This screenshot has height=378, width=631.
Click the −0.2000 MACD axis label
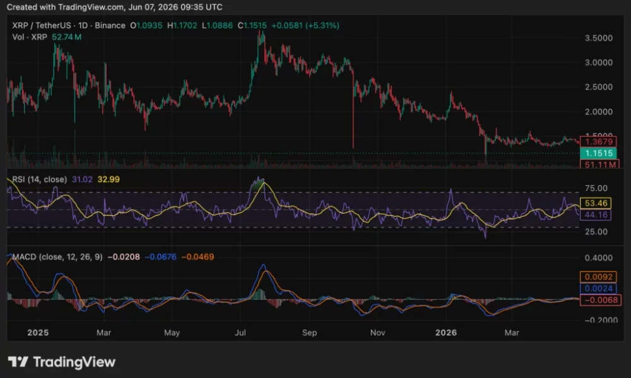pos(601,320)
